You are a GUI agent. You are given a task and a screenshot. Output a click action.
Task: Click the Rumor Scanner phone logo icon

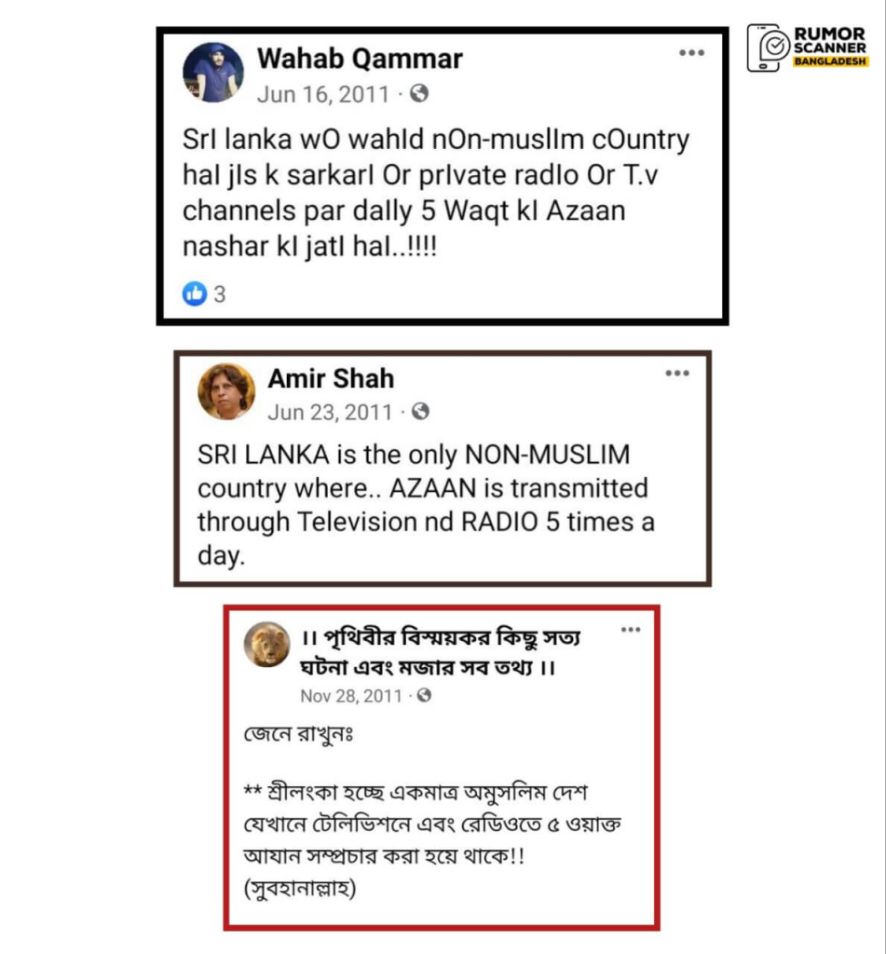[768, 48]
